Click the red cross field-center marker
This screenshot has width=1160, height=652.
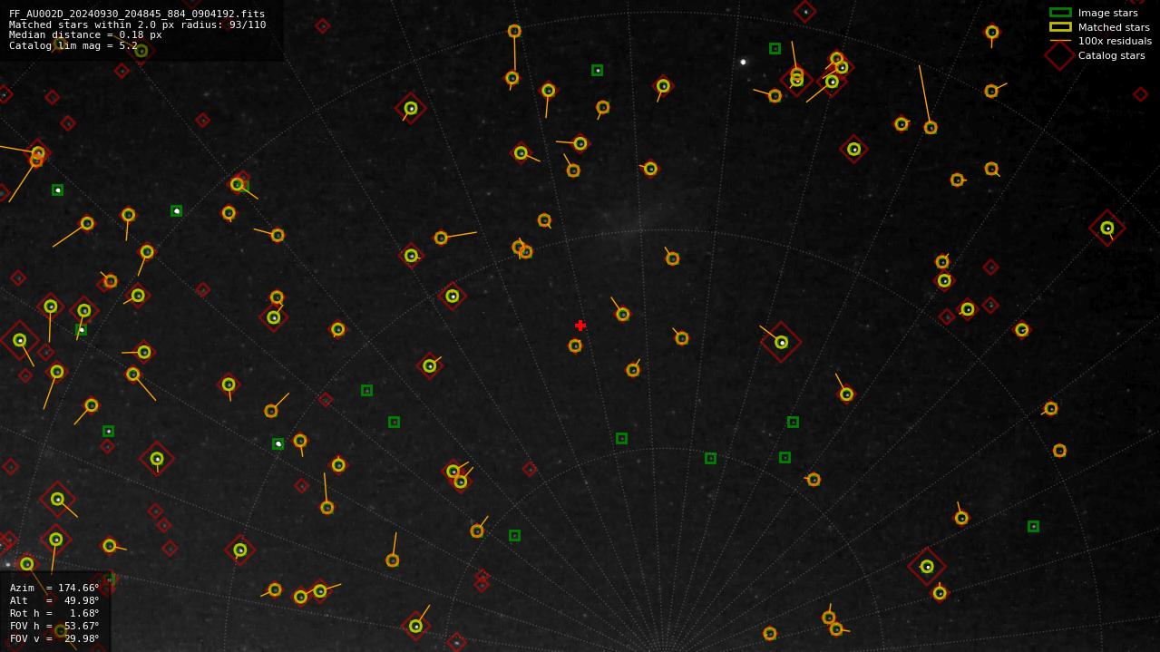point(580,326)
